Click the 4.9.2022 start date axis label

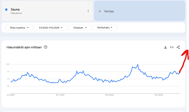(x=11, y=95)
